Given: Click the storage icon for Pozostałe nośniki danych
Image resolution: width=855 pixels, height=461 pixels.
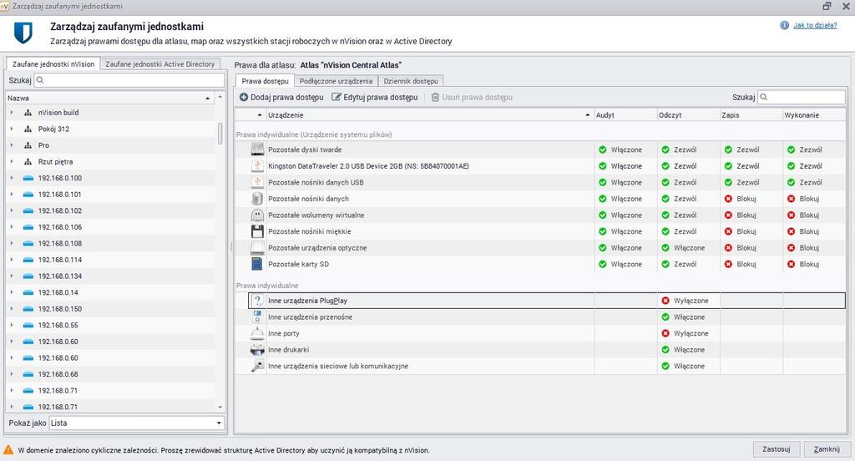Looking at the screenshot, I should click(257, 198).
